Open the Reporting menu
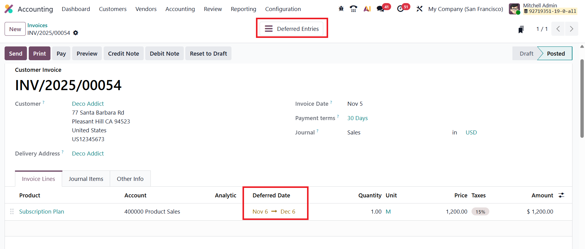The height and width of the screenshot is (249, 585). point(243,9)
